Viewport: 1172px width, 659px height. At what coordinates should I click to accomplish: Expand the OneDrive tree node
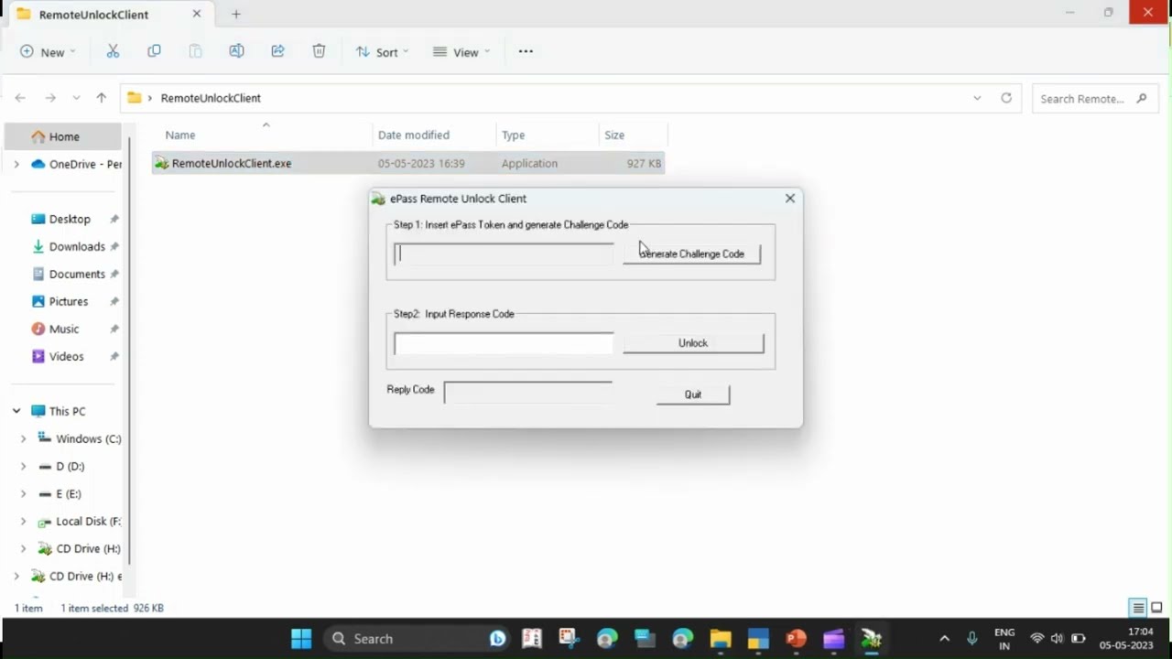16,164
